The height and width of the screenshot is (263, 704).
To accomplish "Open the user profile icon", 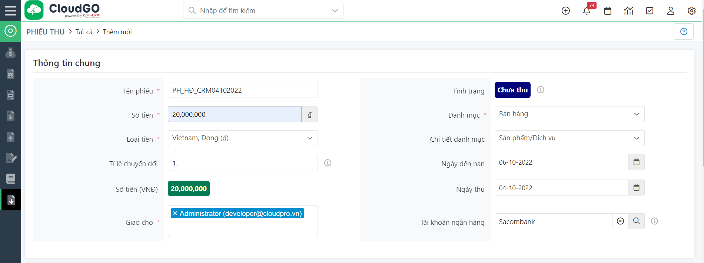I will pyautogui.click(x=671, y=11).
